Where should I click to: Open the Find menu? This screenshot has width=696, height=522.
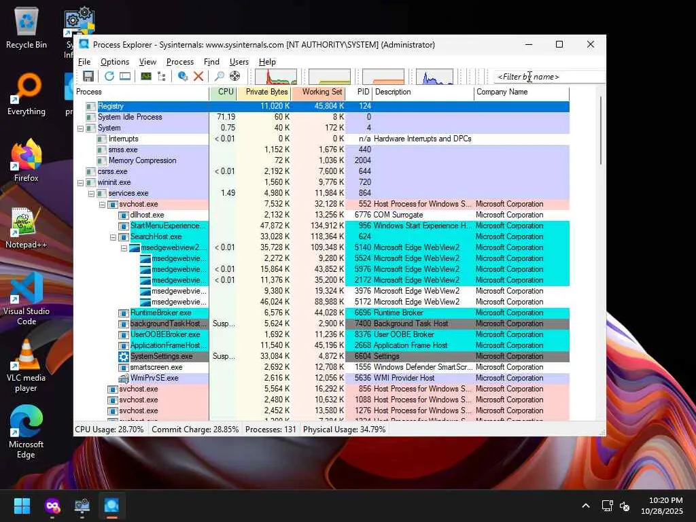coord(211,62)
